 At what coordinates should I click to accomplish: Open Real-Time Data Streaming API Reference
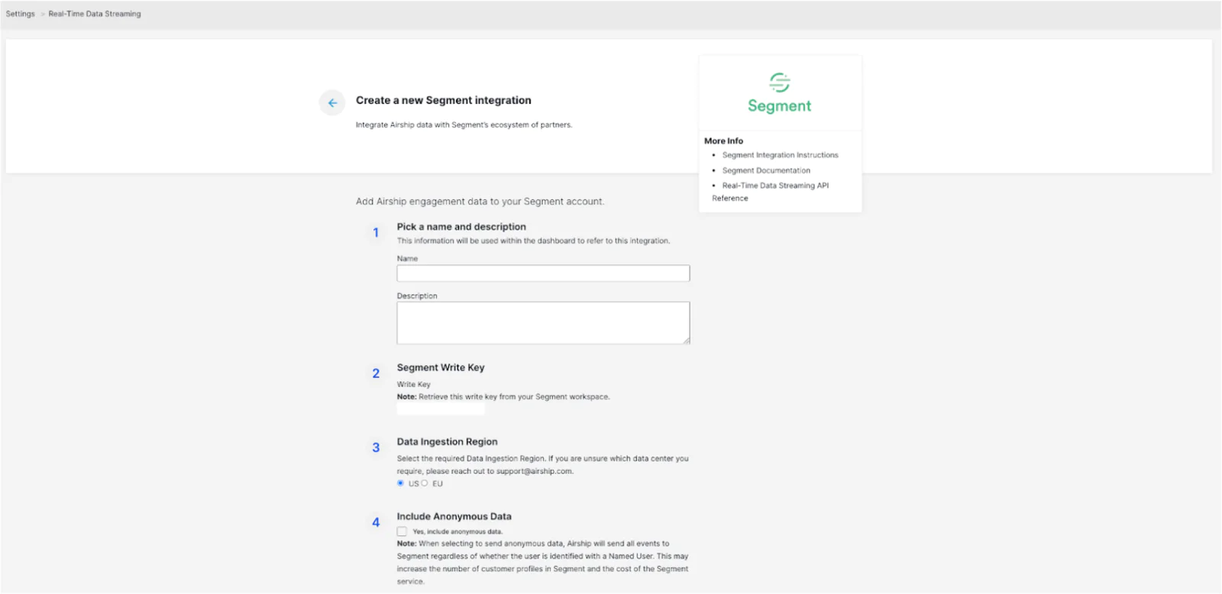point(774,186)
